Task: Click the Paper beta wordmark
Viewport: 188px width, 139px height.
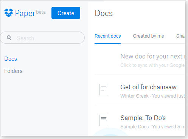Action: (x=30, y=13)
